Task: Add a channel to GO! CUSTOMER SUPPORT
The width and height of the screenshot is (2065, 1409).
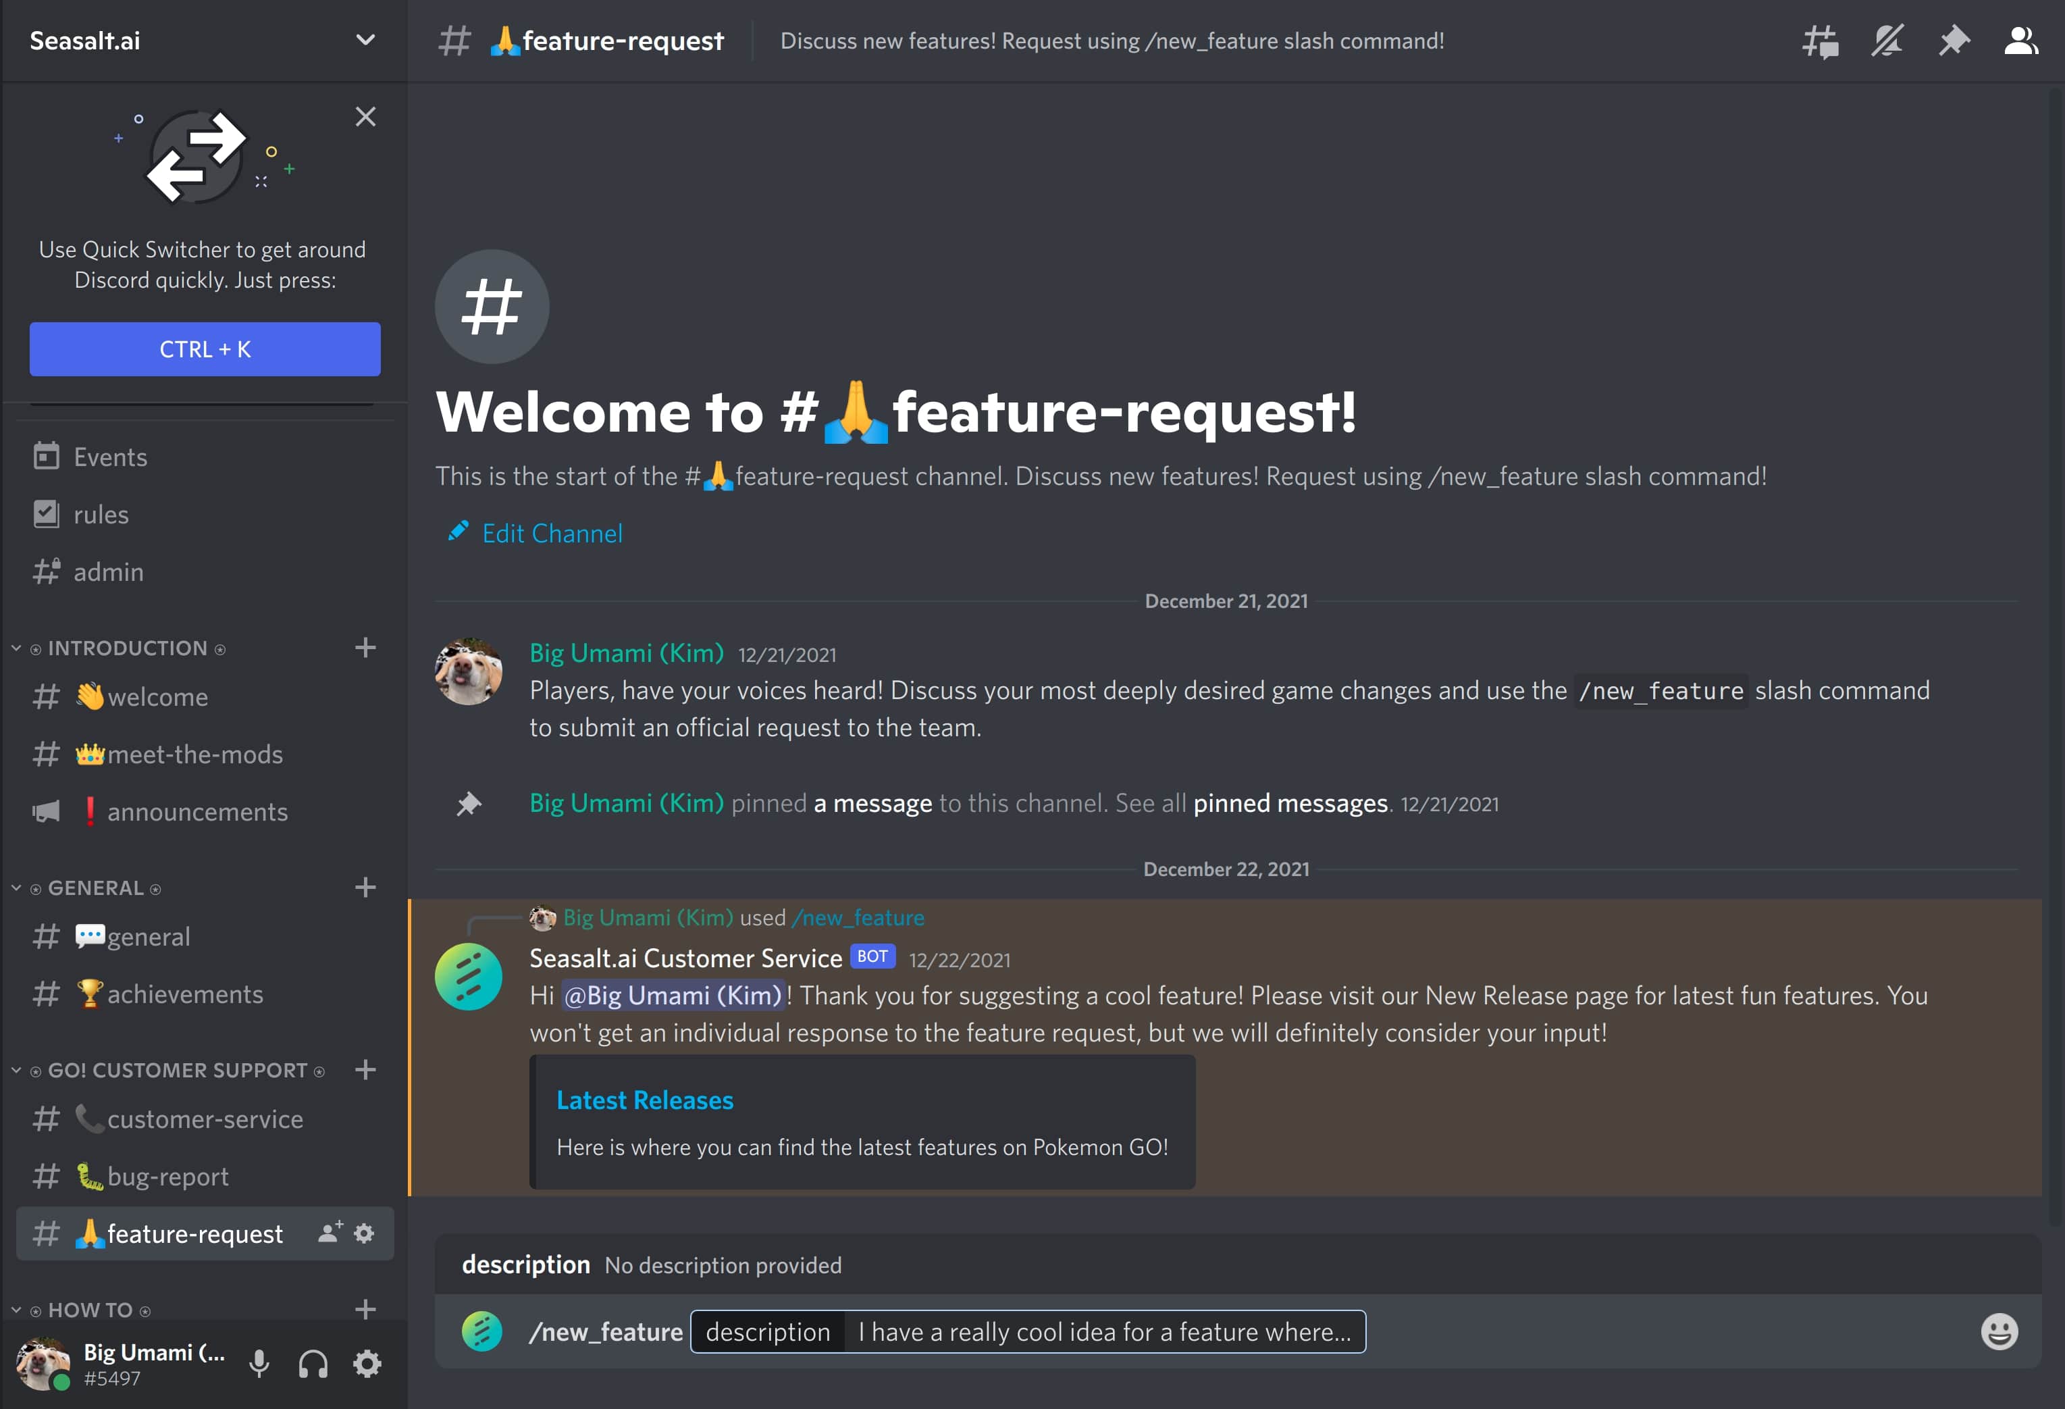Action: tap(365, 1071)
